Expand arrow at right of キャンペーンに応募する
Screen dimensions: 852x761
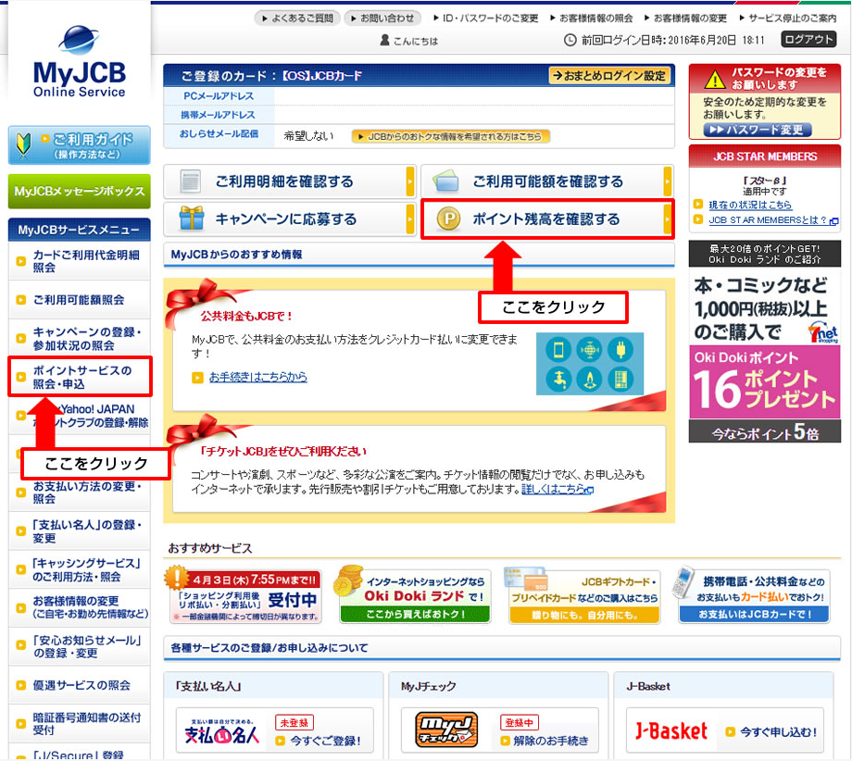click(410, 219)
